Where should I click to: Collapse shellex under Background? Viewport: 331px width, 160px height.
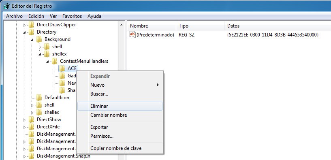40,54
